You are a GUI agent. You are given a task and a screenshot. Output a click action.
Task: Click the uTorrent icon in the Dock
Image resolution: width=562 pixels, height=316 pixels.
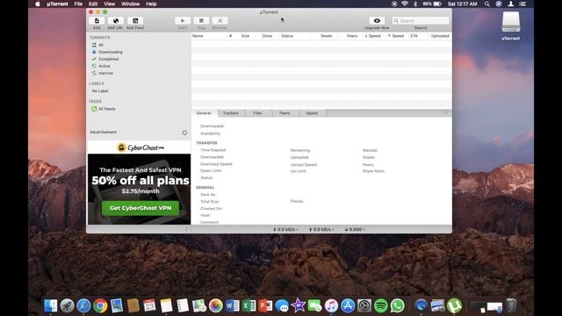coord(454,305)
